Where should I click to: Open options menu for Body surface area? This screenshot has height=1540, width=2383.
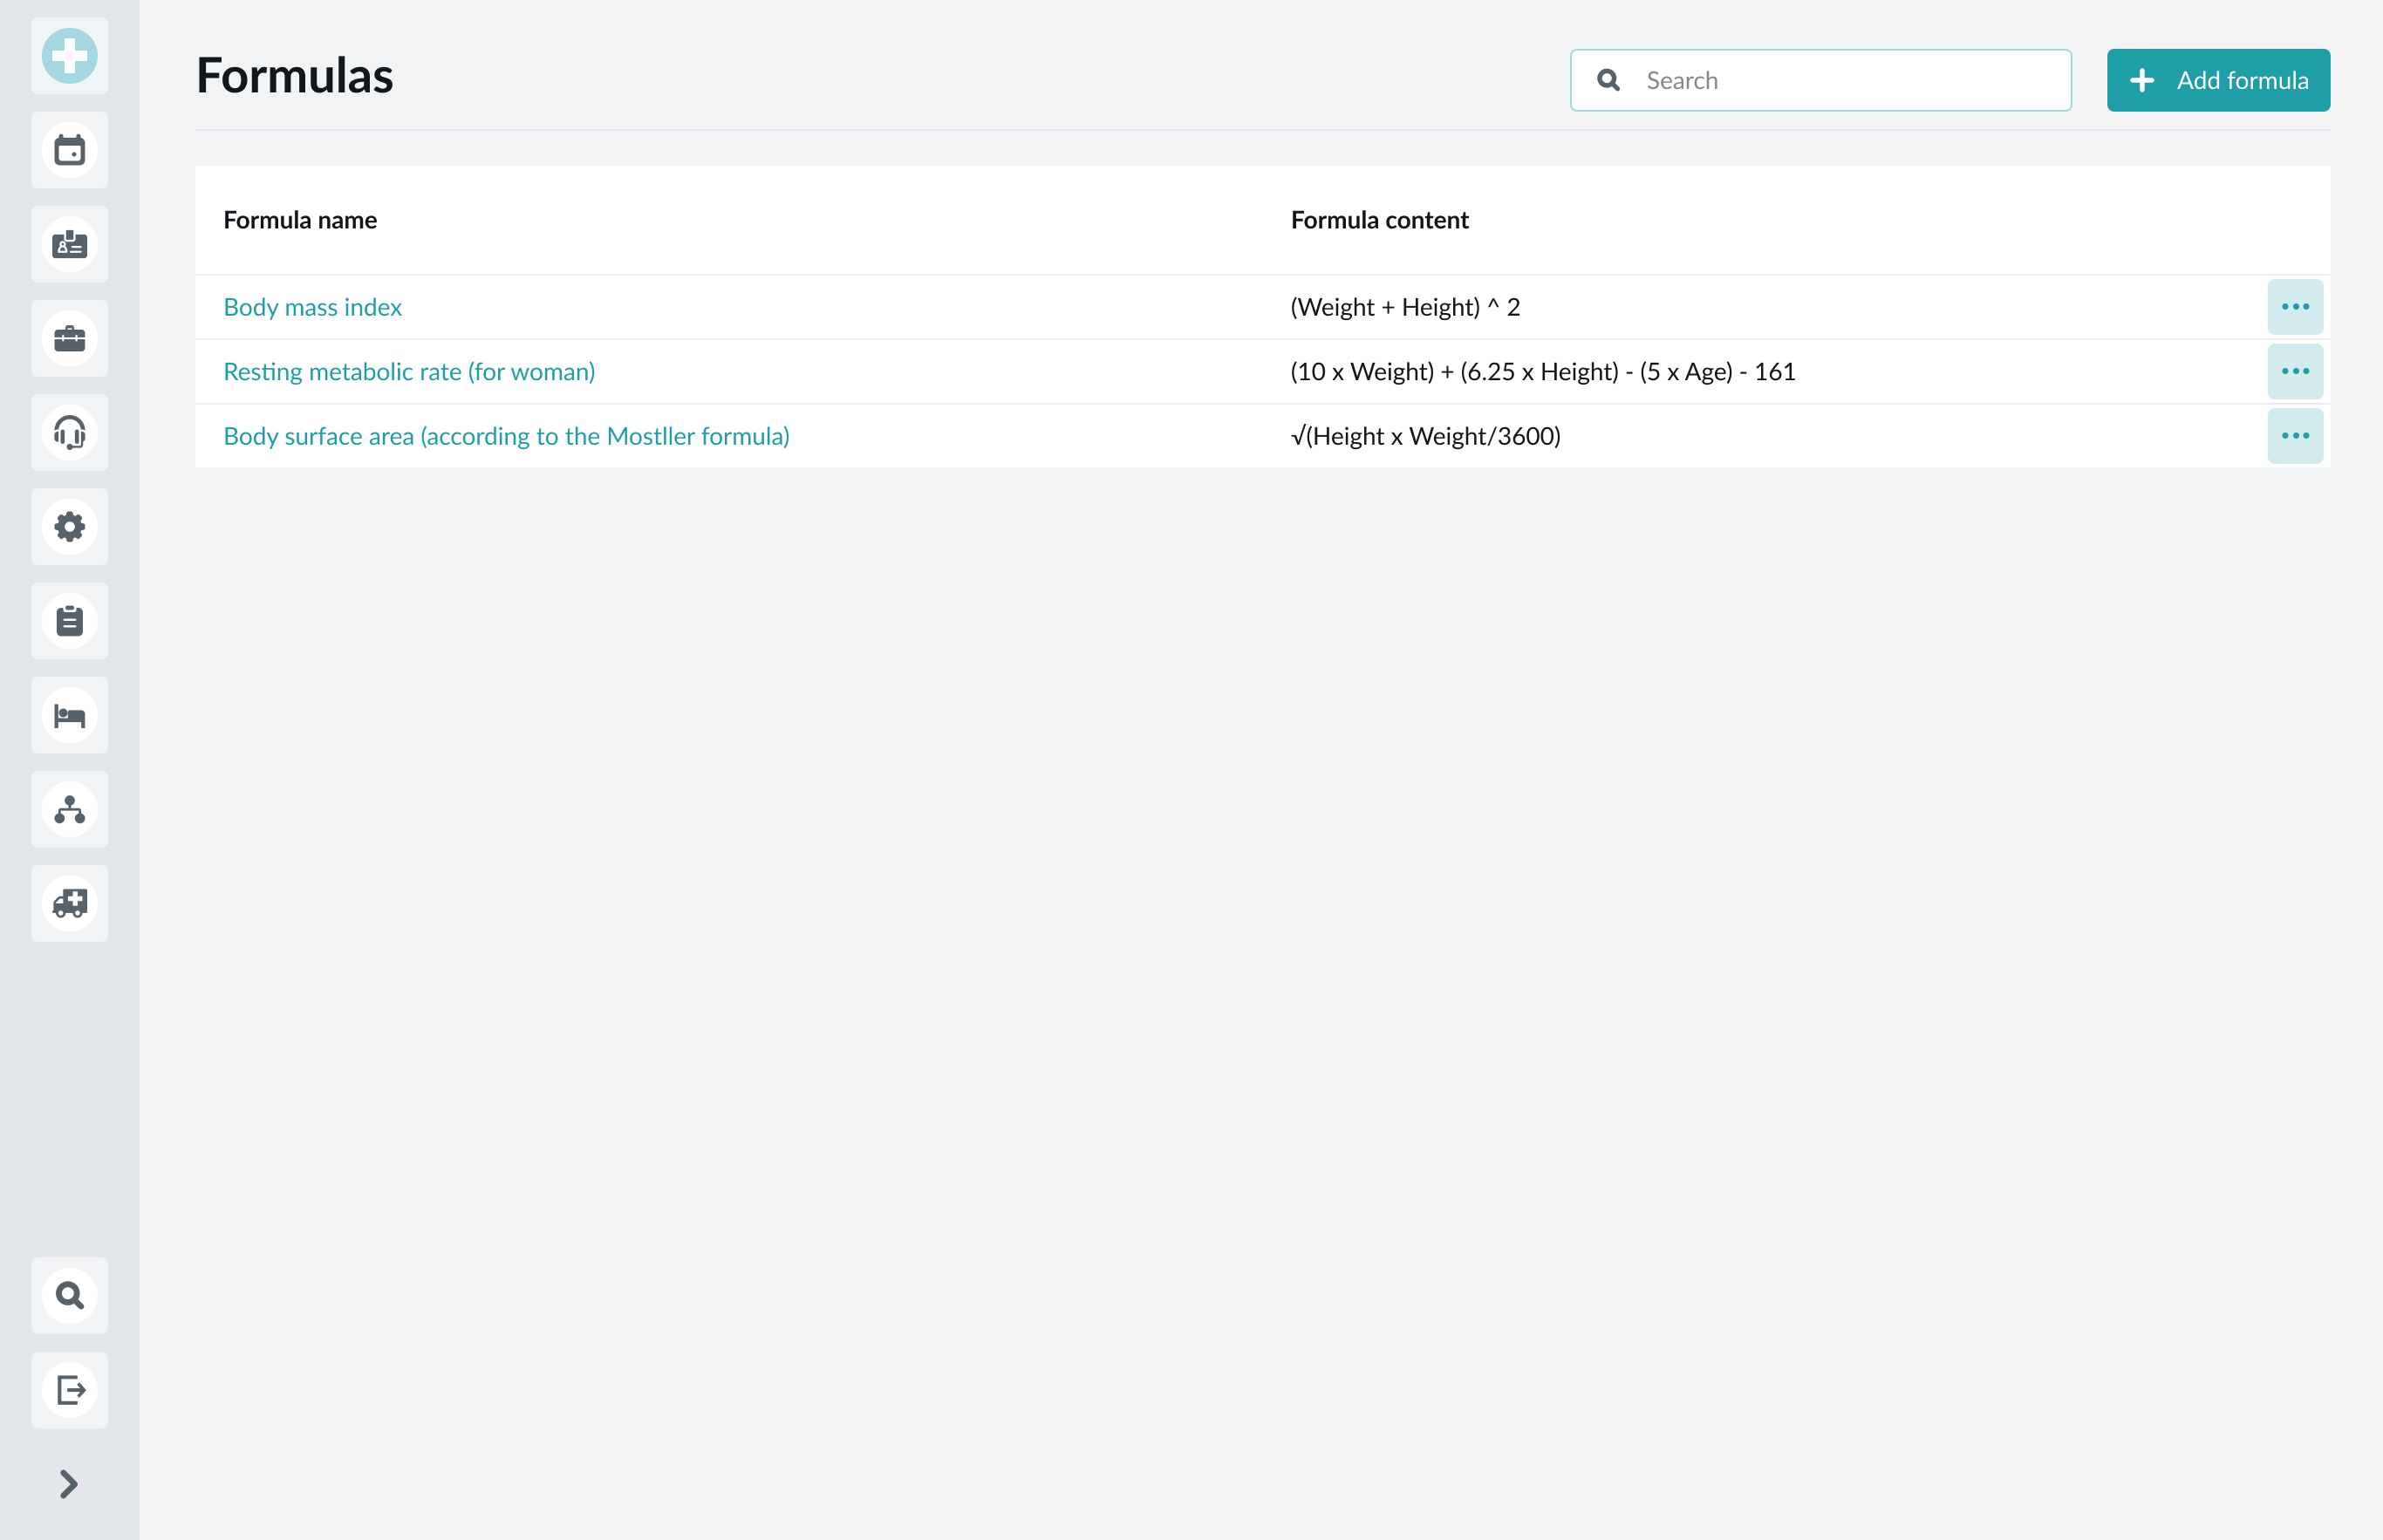click(2294, 436)
